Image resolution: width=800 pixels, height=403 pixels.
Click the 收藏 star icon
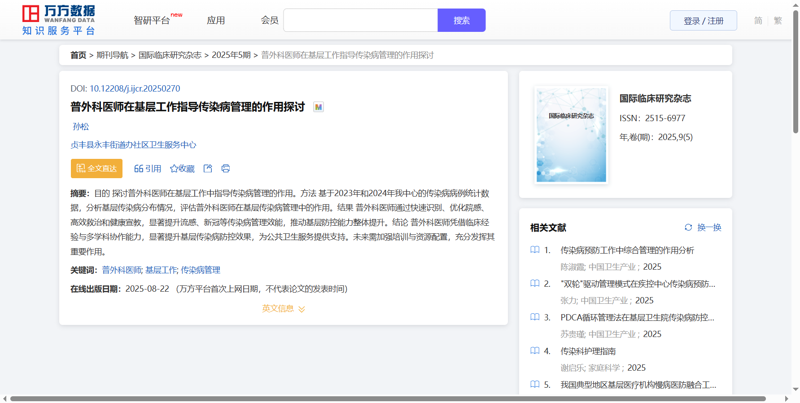pyautogui.click(x=174, y=169)
